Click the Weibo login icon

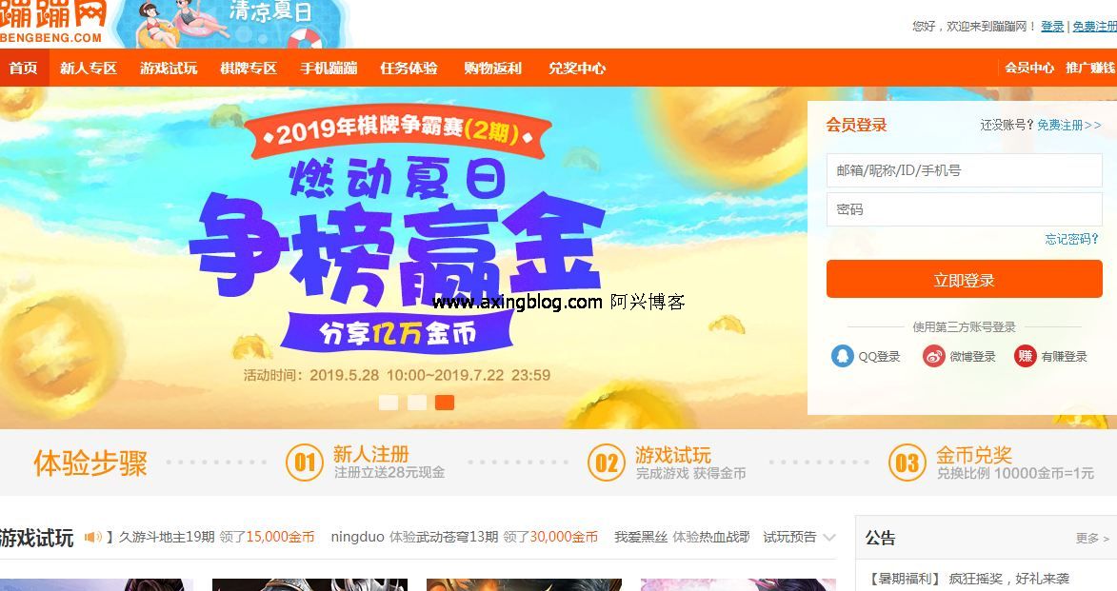pos(934,356)
